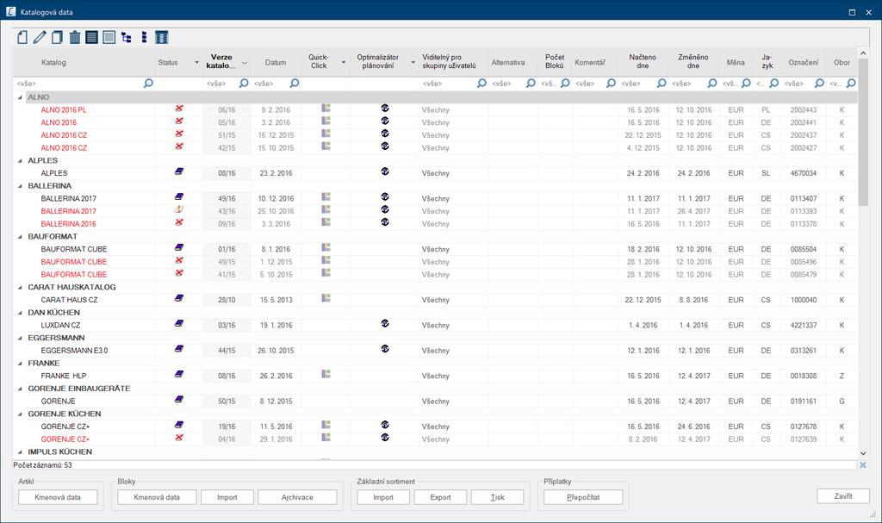Click the Export button
Screen dimensions: 882x523
coord(440,497)
